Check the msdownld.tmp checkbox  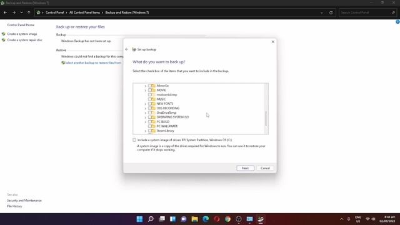click(x=150, y=94)
